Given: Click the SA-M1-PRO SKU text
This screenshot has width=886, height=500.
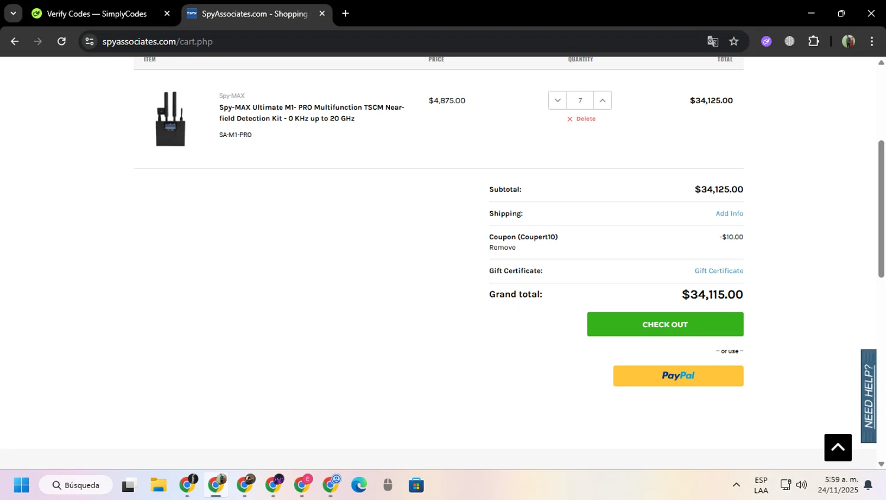Looking at the screenshot, I should 235,135.
